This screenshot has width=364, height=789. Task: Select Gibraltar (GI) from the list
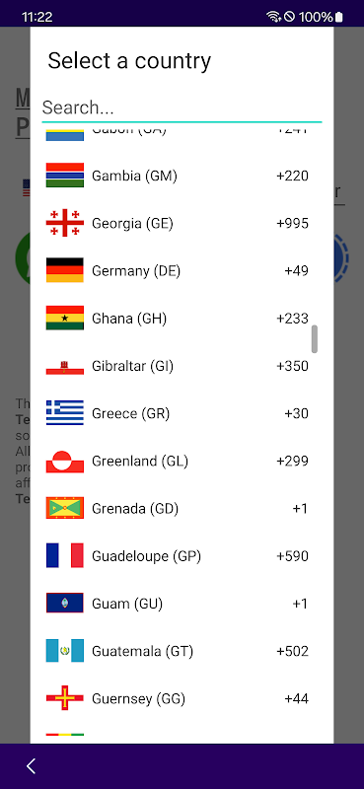point(182,366)
